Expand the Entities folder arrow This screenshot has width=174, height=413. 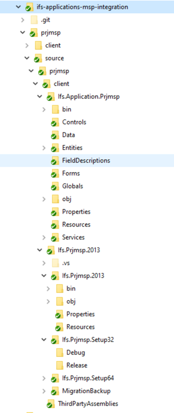(44, 148)
